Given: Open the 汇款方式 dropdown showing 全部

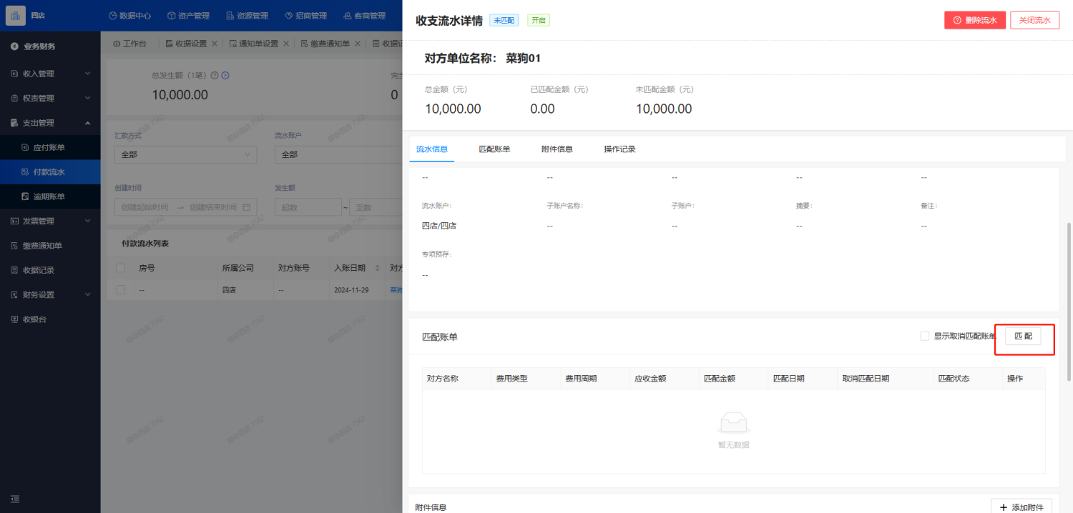Looking at the screenshot, I should (185, 154).
